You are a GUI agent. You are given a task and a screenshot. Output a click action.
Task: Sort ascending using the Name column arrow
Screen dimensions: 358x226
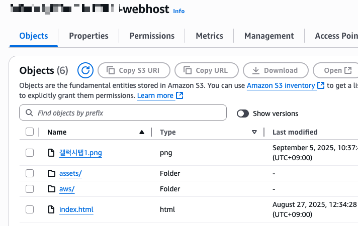142,132
